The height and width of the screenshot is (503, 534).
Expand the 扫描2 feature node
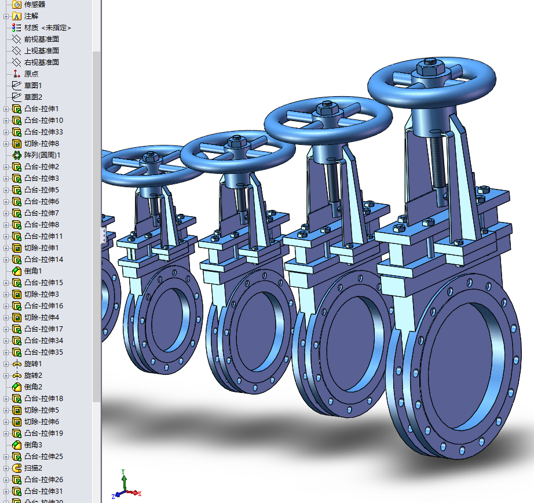point(6,468)
